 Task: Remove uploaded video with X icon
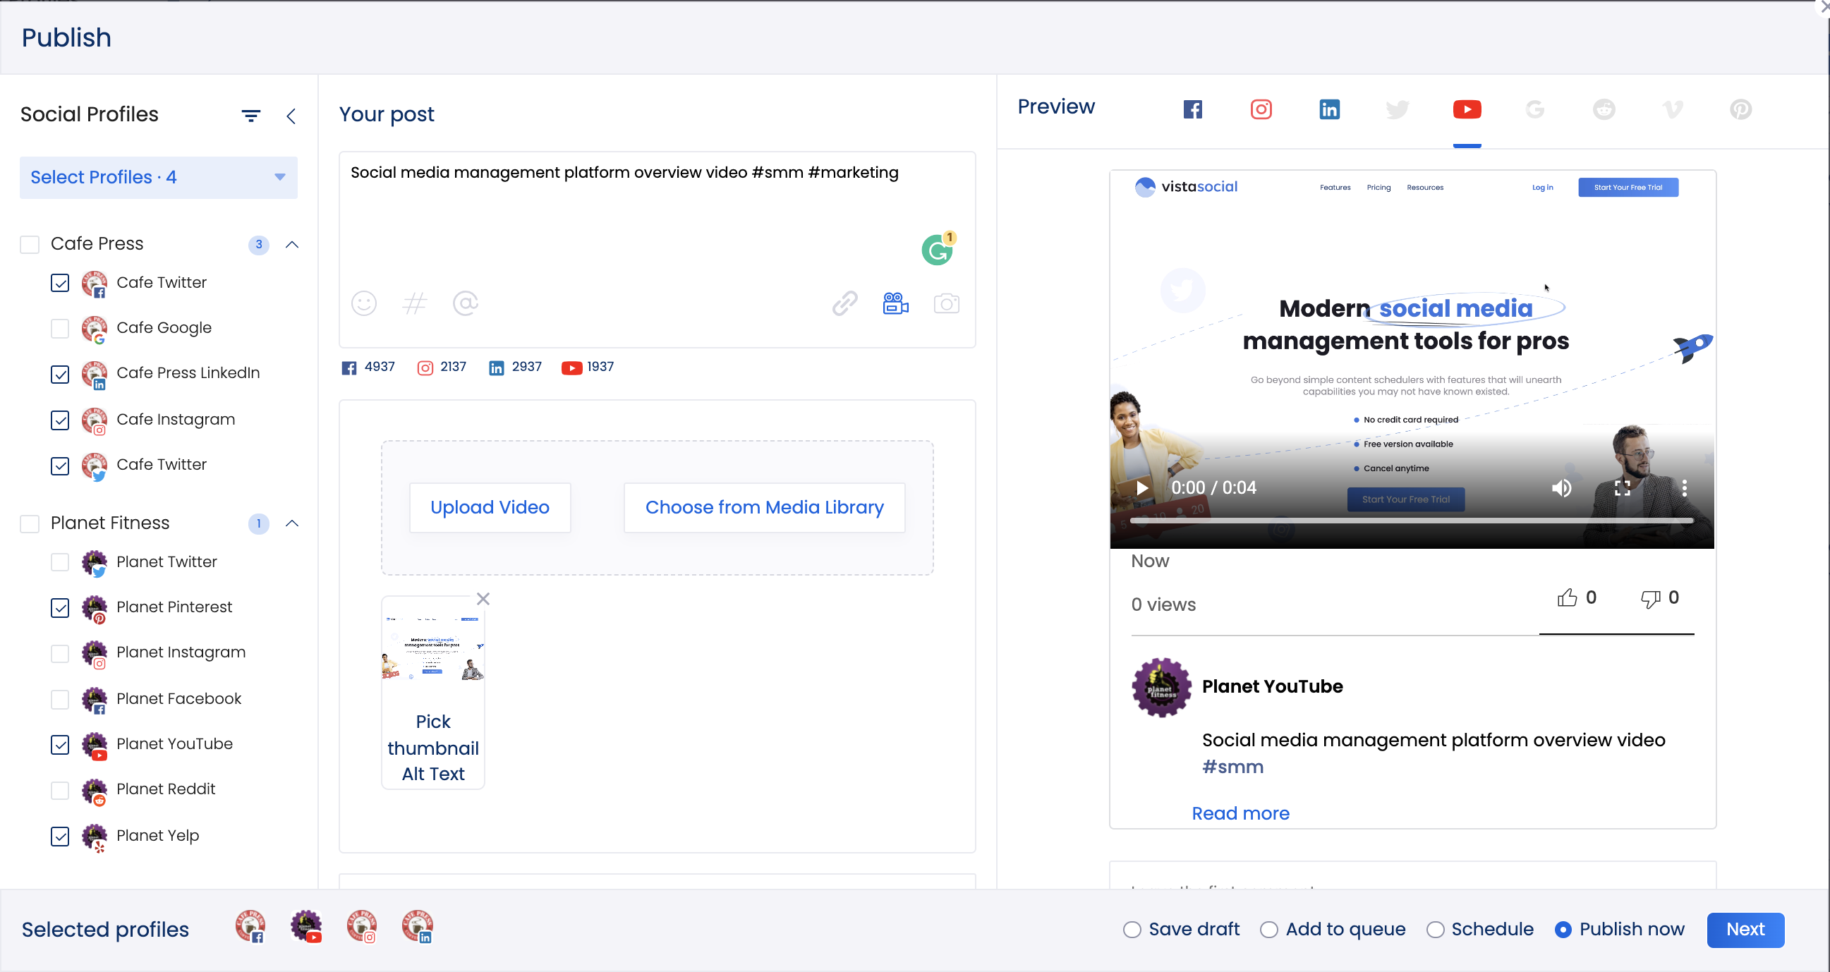pos(483,599)
